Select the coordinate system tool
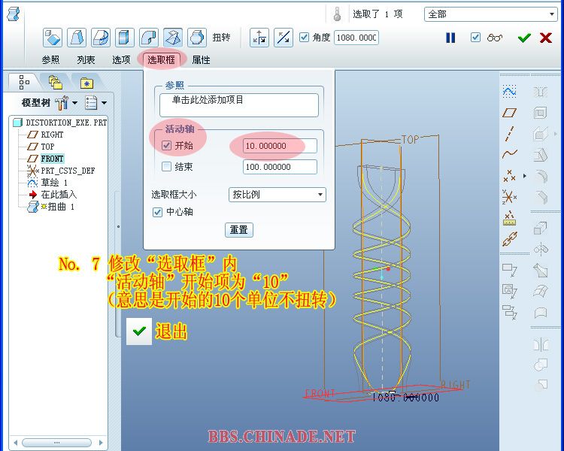 [509, 198]
